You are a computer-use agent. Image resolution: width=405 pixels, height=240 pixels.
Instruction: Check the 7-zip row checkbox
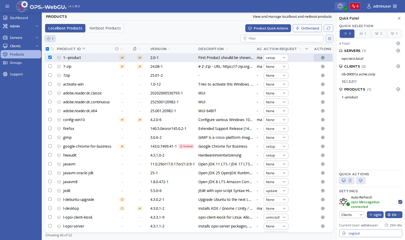pos(50,66)
